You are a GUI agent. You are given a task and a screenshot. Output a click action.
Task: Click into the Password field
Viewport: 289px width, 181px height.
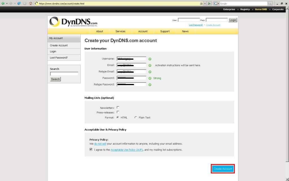(x=132, y=78)
